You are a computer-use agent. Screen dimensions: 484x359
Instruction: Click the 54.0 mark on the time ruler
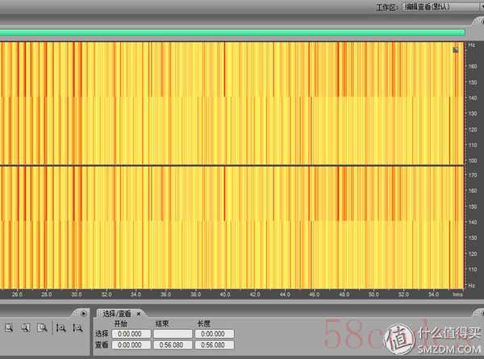pyautogui.click(x=433, y=294)
